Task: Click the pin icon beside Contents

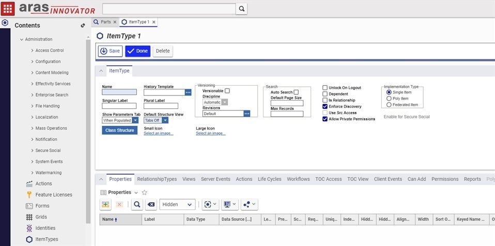Action: point(83,25)
